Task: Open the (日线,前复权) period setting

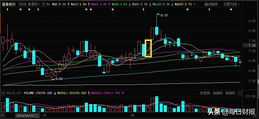Action: (29, 4)
